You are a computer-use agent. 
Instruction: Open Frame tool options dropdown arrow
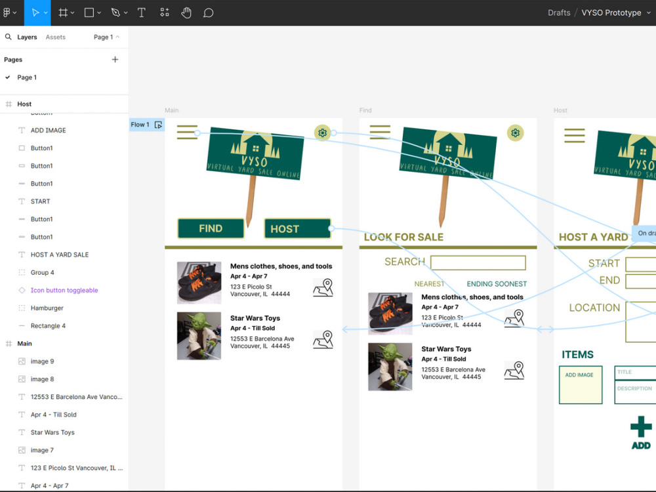click(72, 13)
